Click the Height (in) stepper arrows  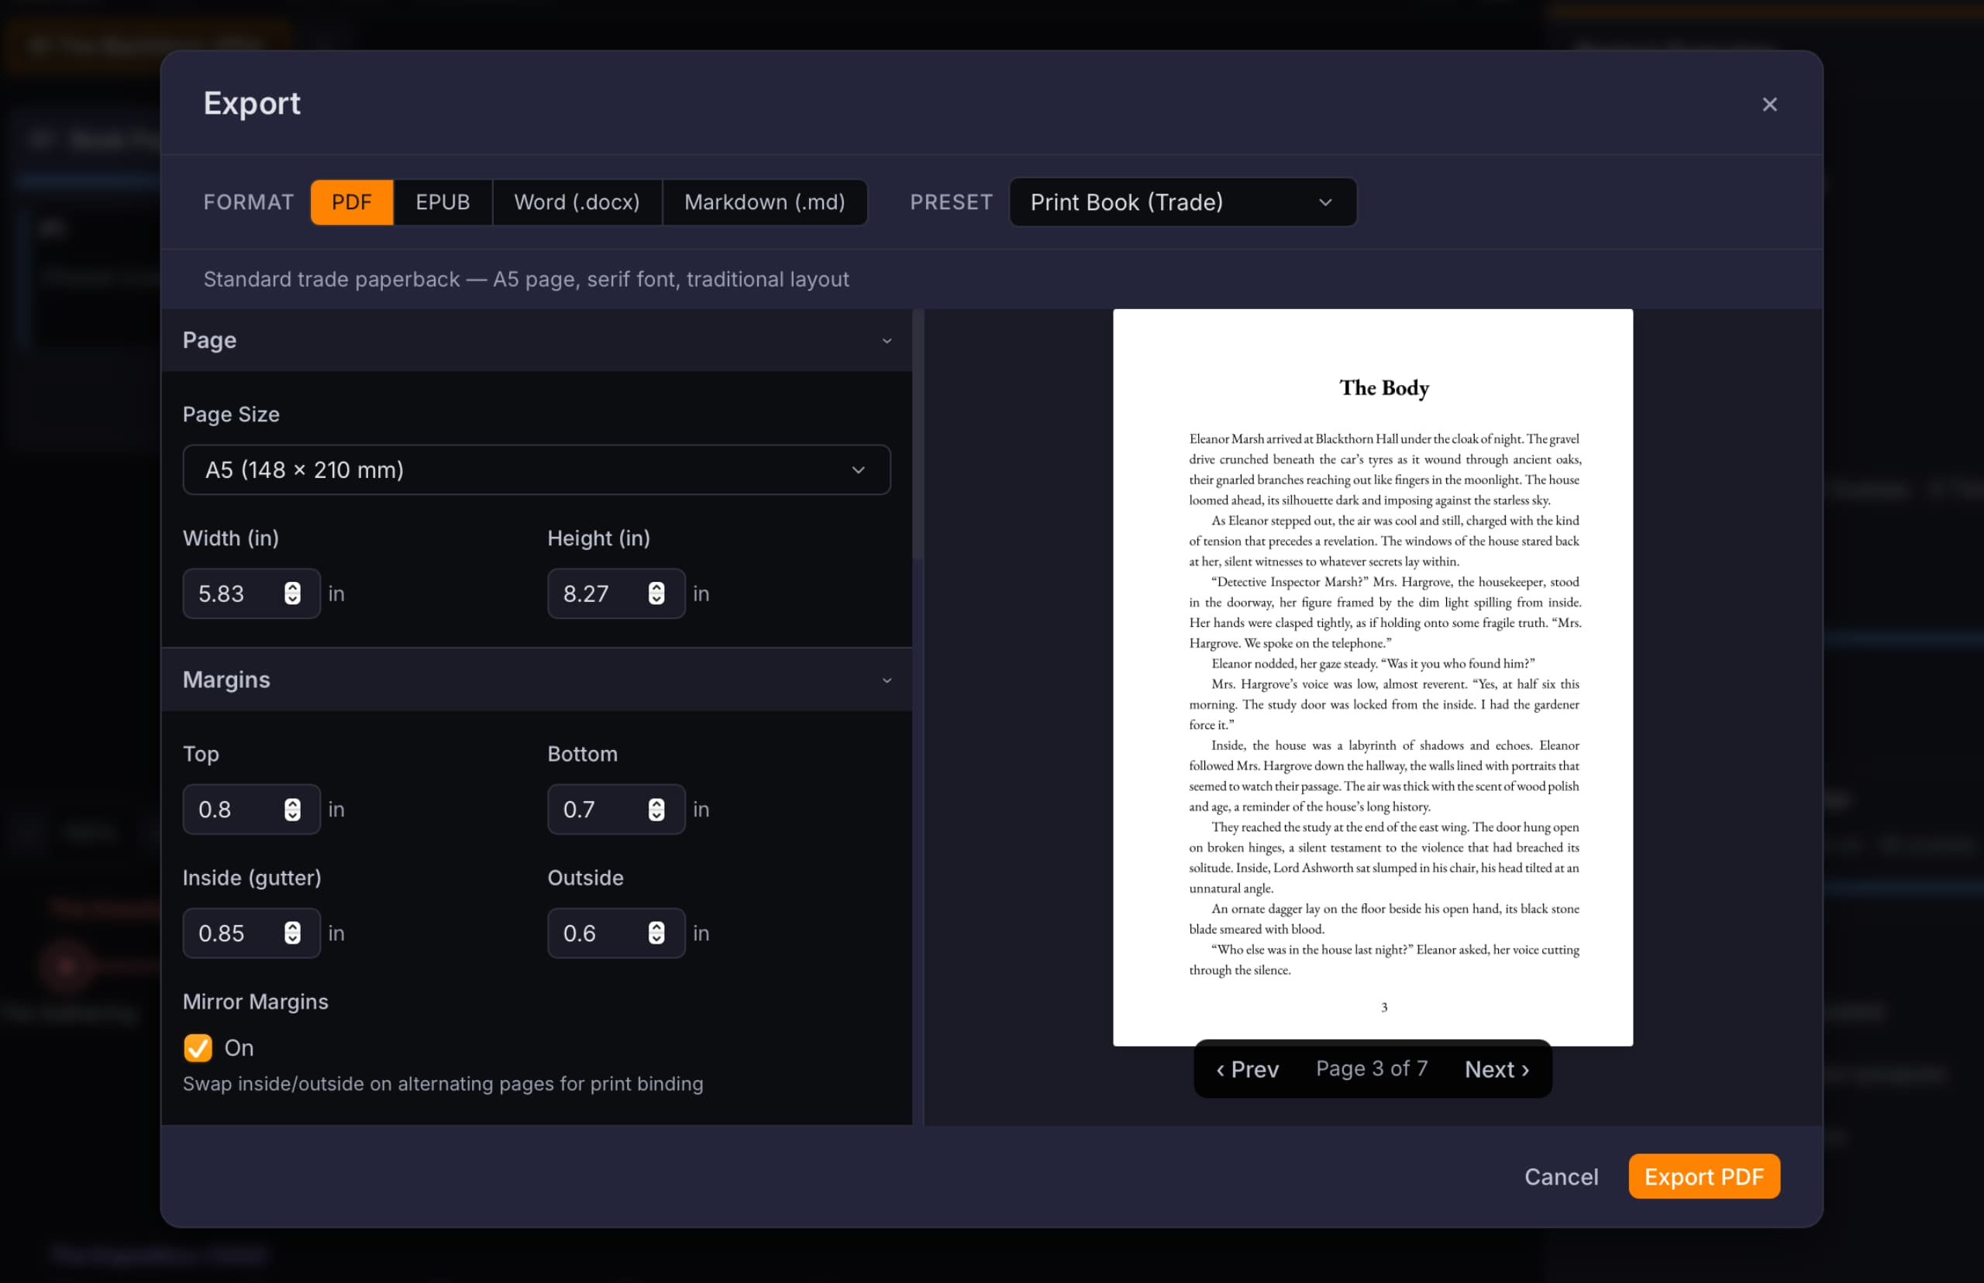656,593
